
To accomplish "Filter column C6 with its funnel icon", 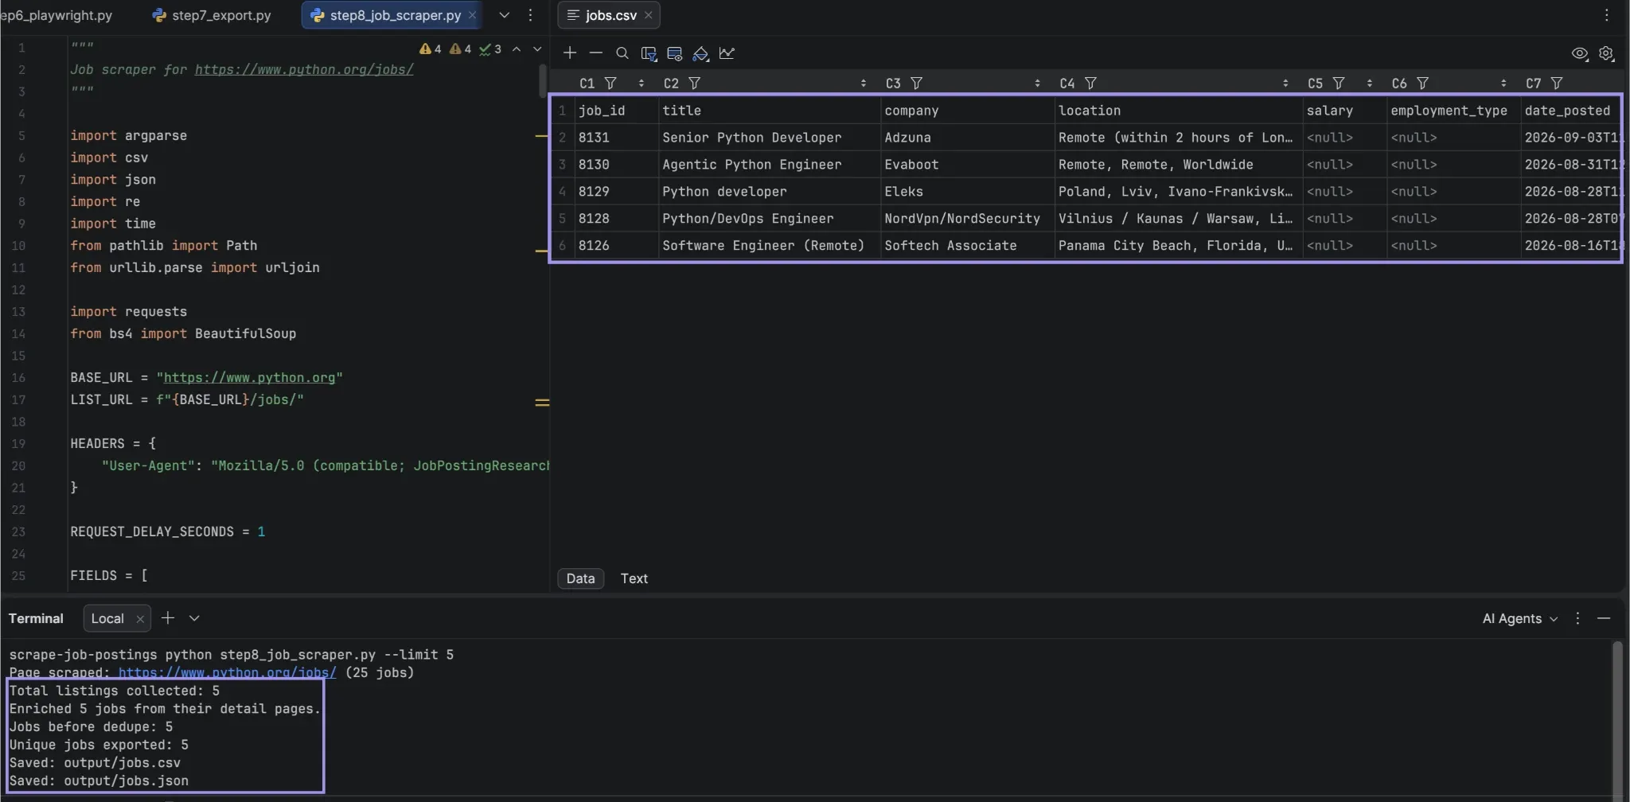I will click(x=1422, y=84).
